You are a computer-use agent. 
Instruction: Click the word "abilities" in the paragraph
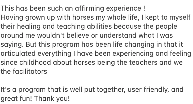point(99,26)
